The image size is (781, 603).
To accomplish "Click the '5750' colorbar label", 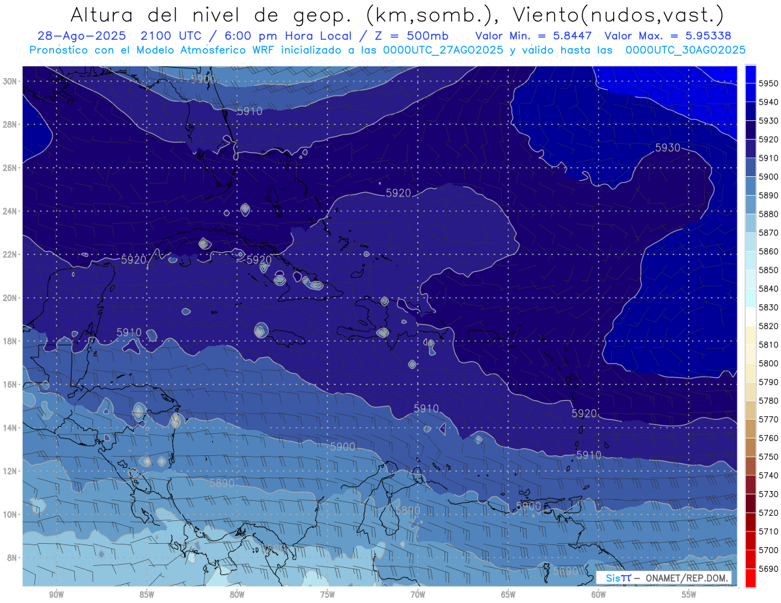I will coord(768,457).
